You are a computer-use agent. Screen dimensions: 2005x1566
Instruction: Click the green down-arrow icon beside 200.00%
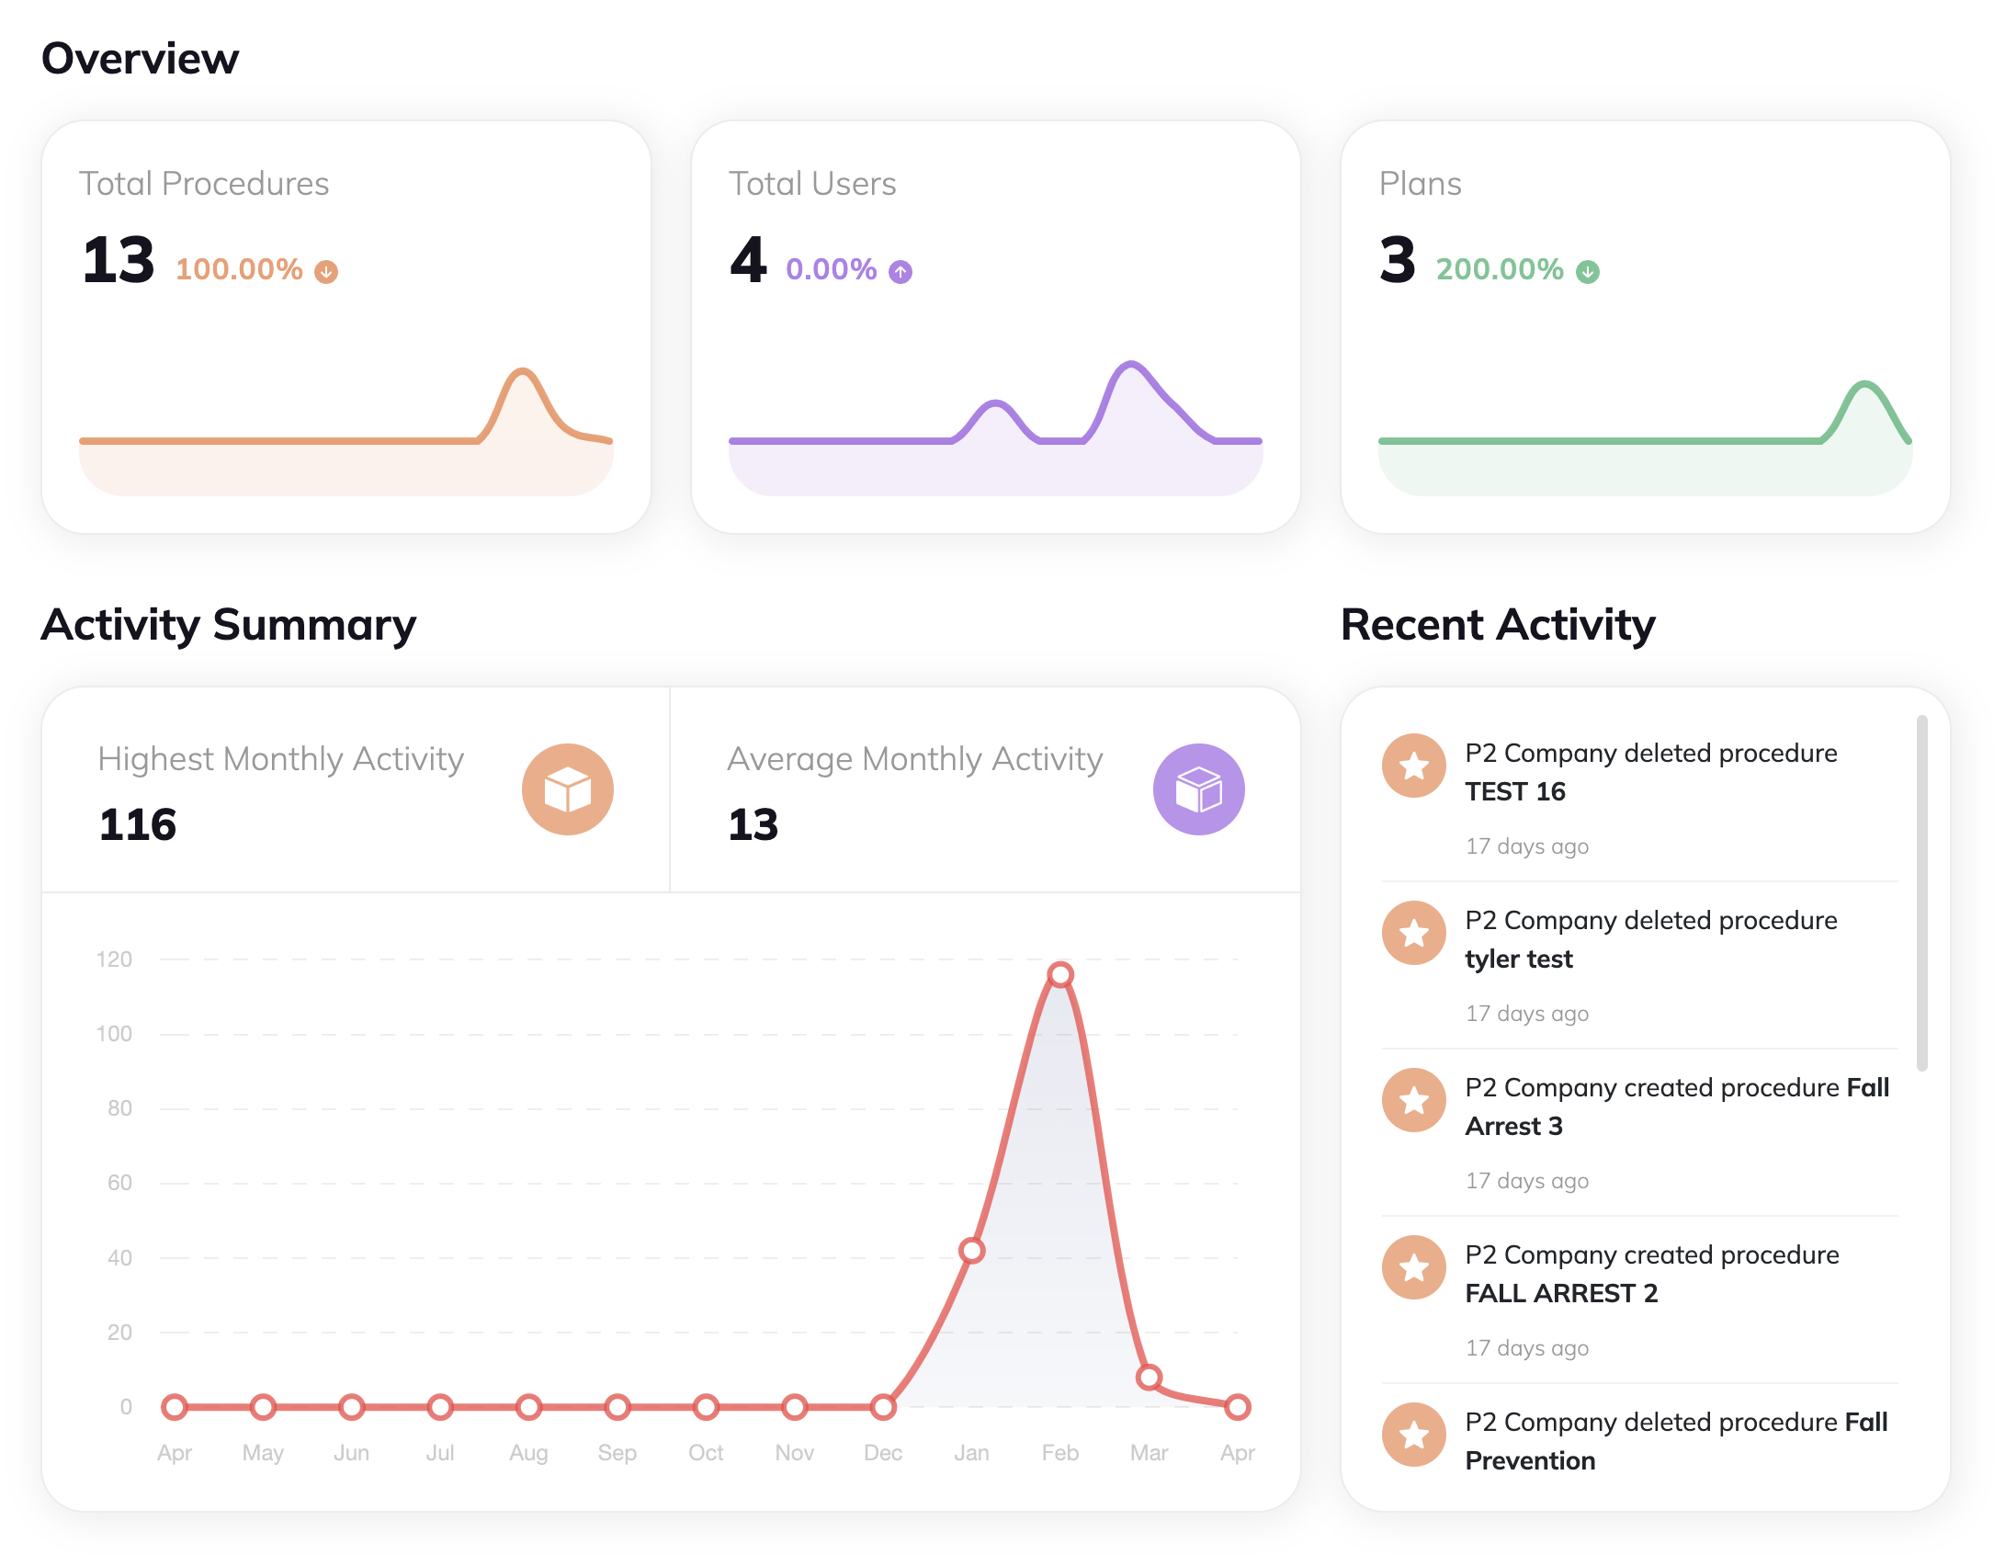click(x=1588, y=272)
